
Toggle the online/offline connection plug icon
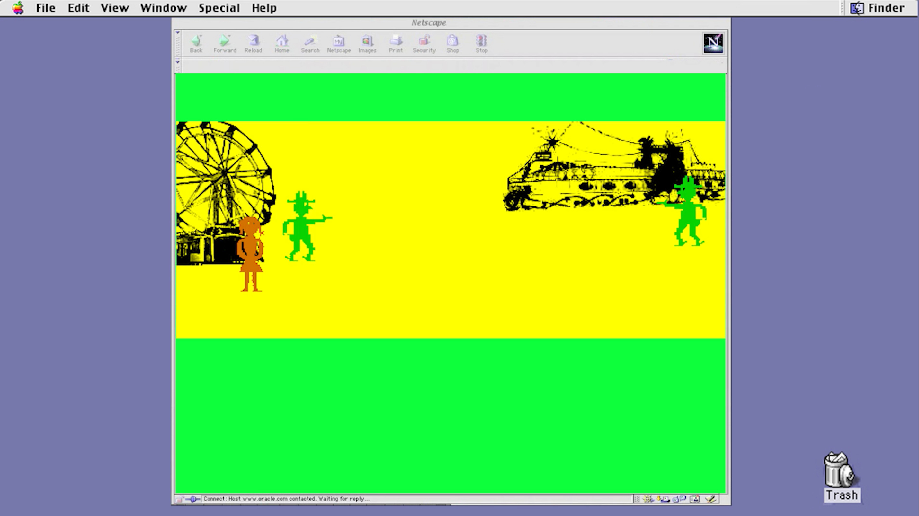pos(193,499)
